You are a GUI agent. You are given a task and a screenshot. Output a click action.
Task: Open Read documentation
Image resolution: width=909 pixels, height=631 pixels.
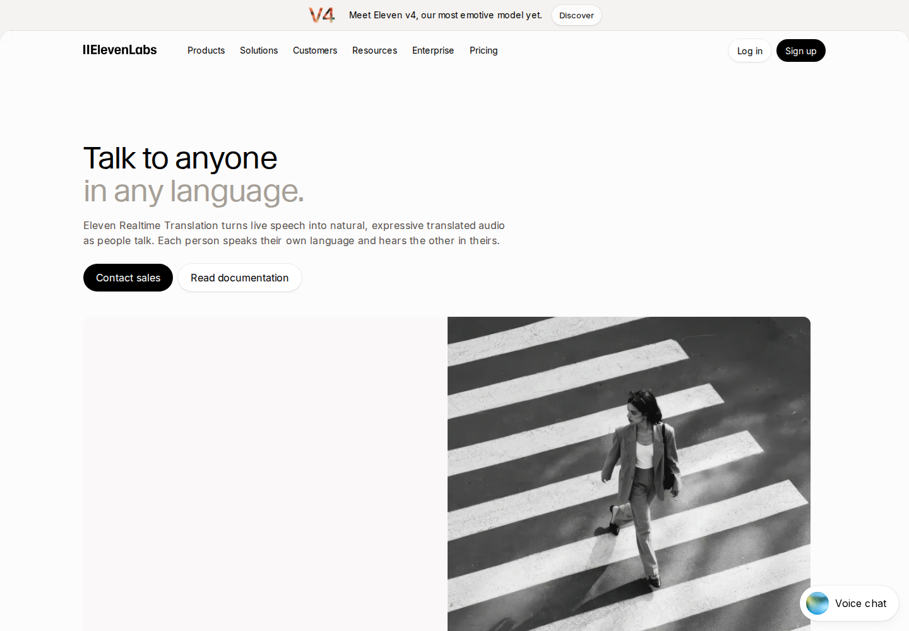coord(240,278)
